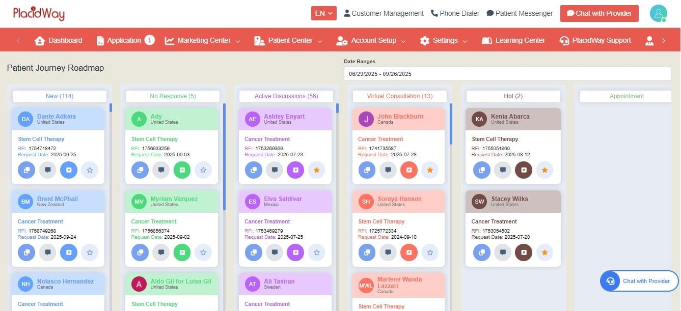Expand the Account Setup menu

371,41
